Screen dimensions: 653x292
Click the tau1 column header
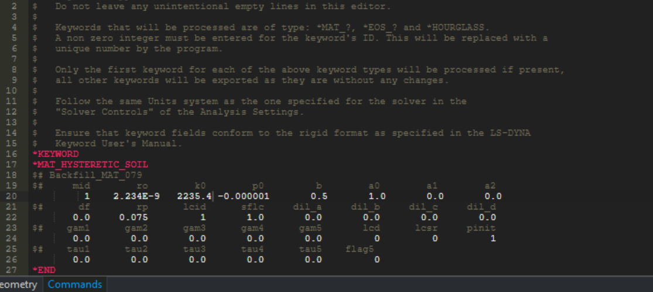click(x=78, y=249)
